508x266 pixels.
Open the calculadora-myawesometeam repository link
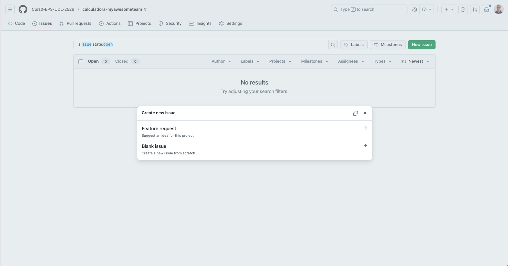click(112, 9)
